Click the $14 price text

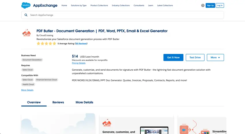[75, 56]
